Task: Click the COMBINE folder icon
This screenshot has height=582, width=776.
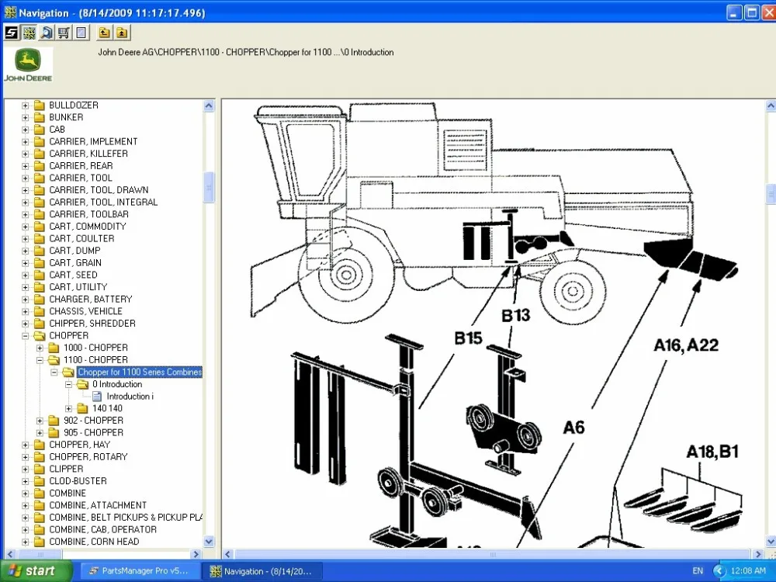Action: click(x=39, y=494)
